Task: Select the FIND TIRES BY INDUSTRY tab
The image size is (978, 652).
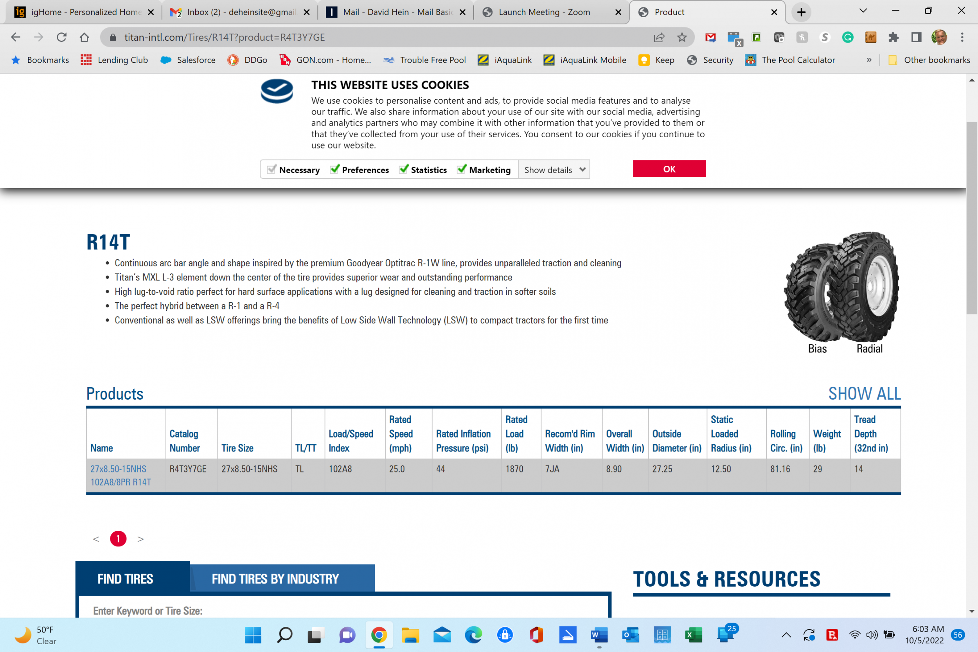Action: click(x=282, y=578)
